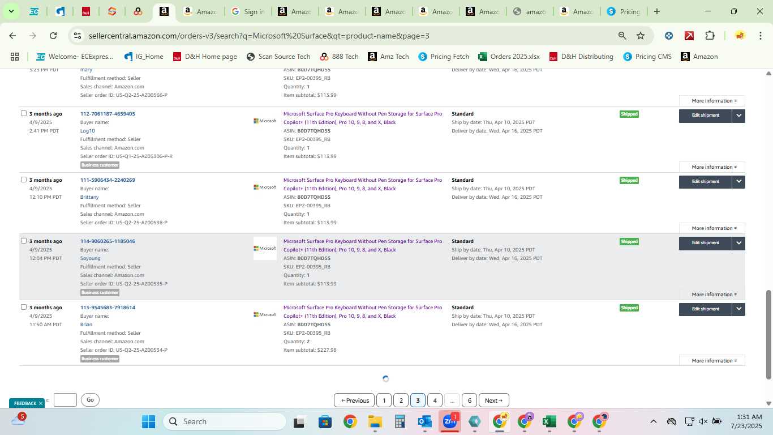Viewport: 773px width, 435px height.
Task: Expand More information for Brian's order
Action: (712, 361)
